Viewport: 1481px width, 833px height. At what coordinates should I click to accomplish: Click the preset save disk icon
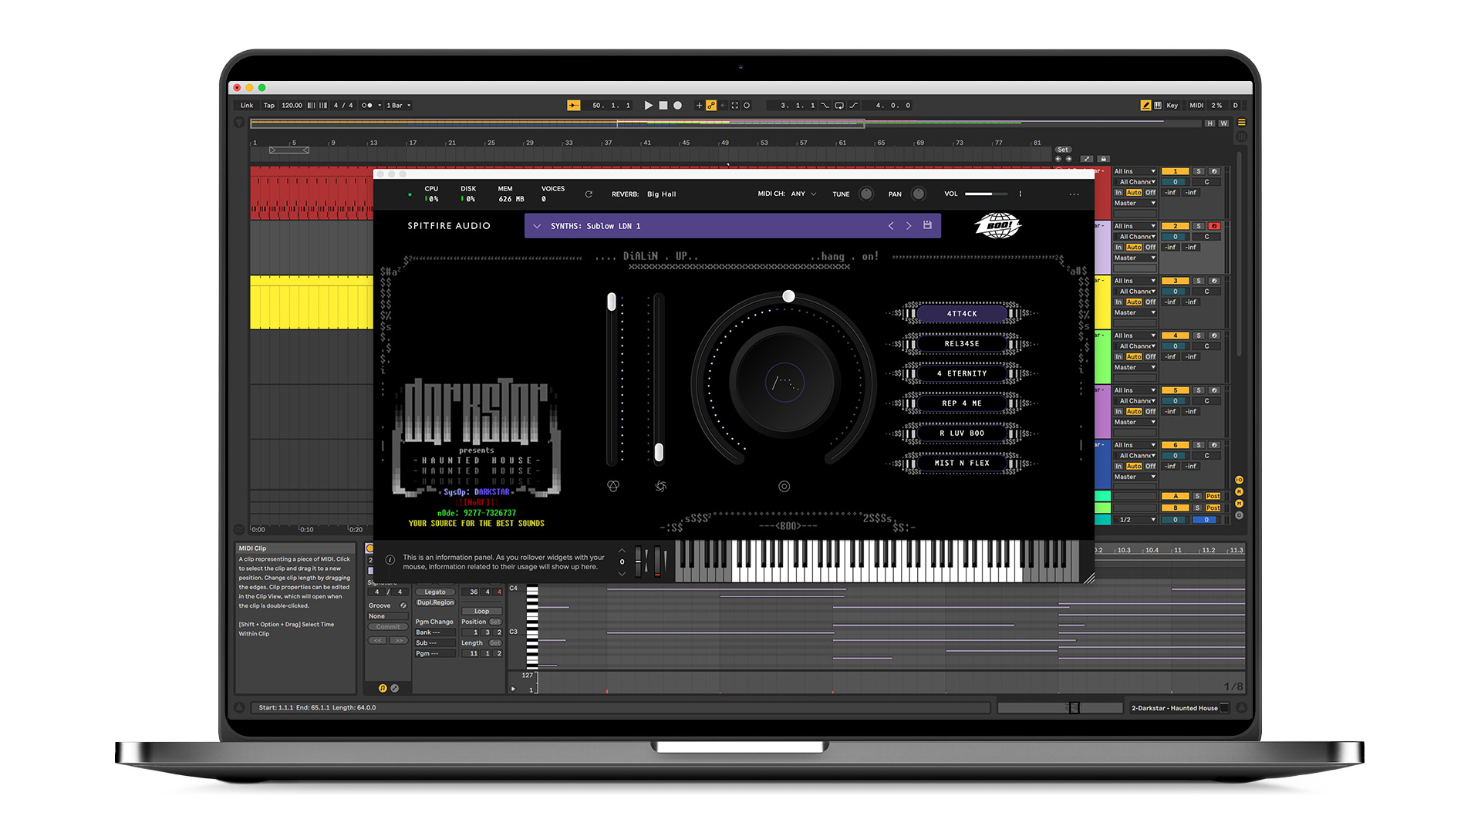[928, 225]
